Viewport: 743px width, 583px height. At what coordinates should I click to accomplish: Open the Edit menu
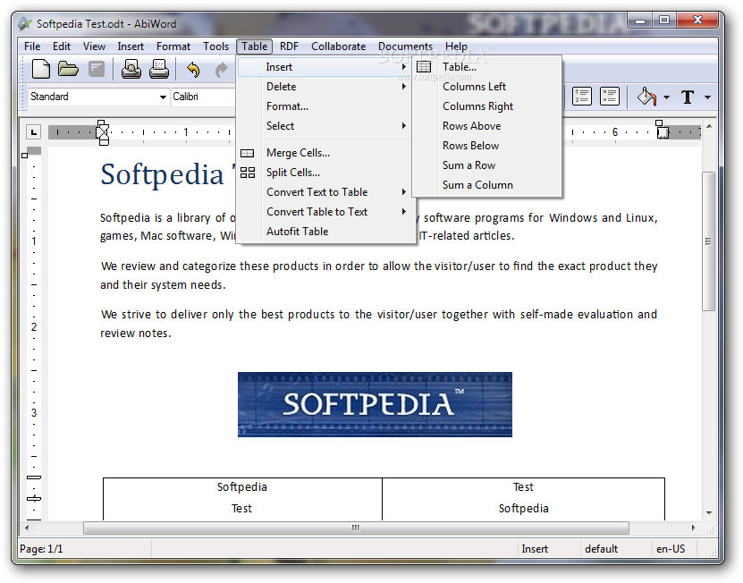[x=62, y=46]
